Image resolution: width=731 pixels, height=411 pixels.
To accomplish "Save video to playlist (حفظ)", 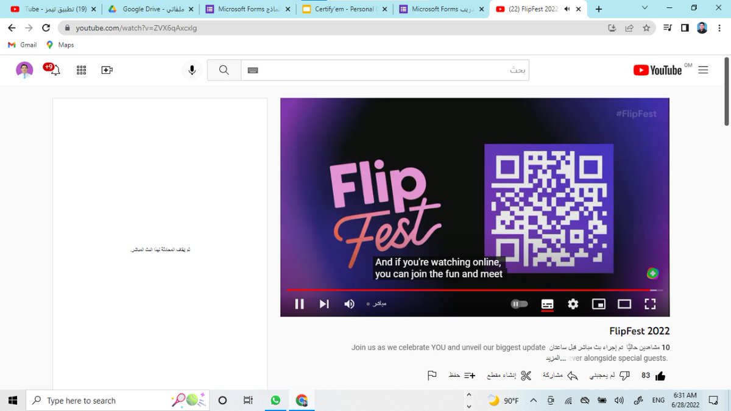I will (x=462, y=376).
